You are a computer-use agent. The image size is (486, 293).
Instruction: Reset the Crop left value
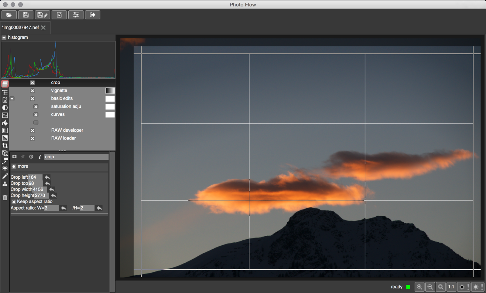pos(47,177)
